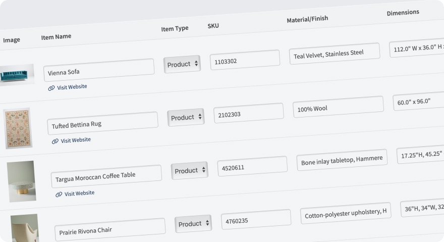This screenshot has height=242, width=444.
Task: Click the link icon under Tufted Bettina Rug
Action: tap(55, 141)
